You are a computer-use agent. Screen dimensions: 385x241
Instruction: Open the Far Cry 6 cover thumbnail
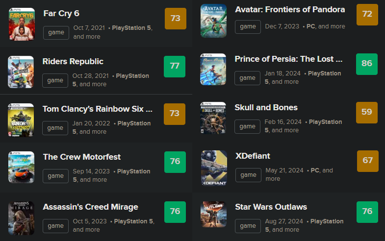[x=22, y=24]
